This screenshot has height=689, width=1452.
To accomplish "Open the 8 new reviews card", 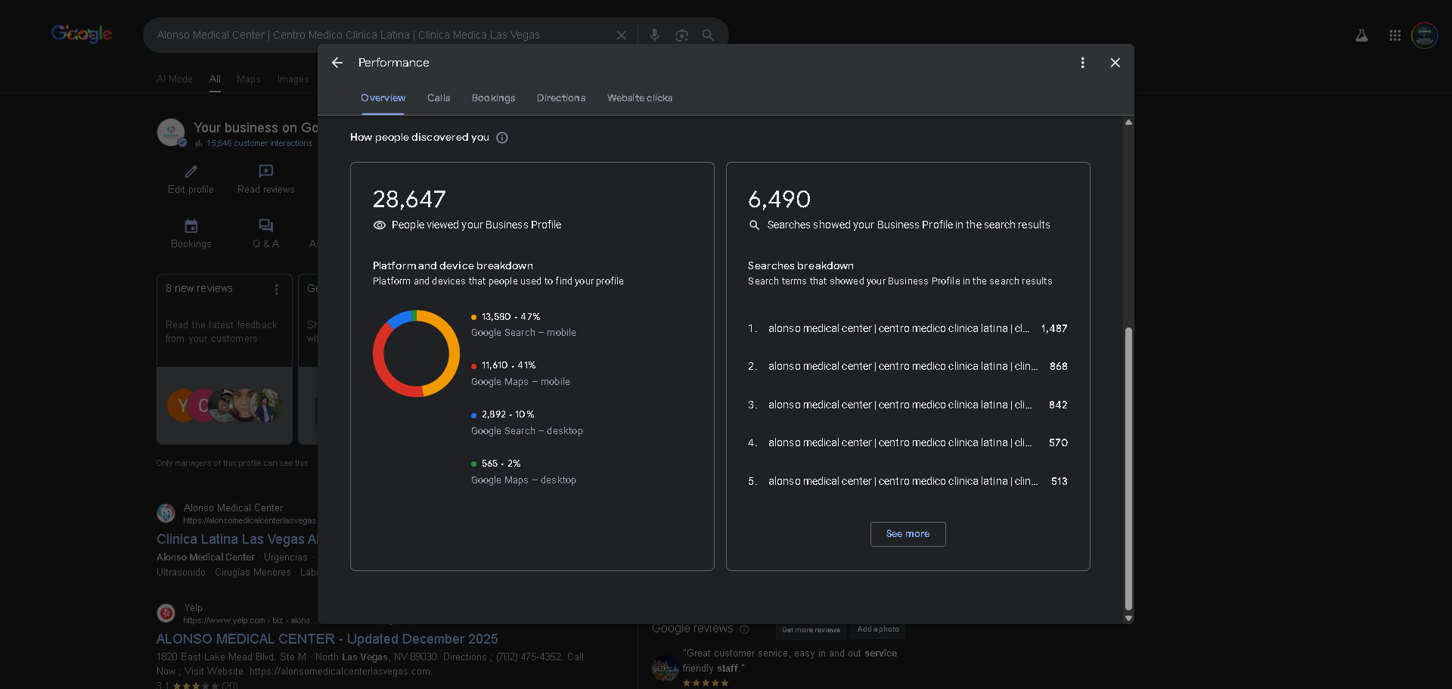I will [x=225, y=359].
